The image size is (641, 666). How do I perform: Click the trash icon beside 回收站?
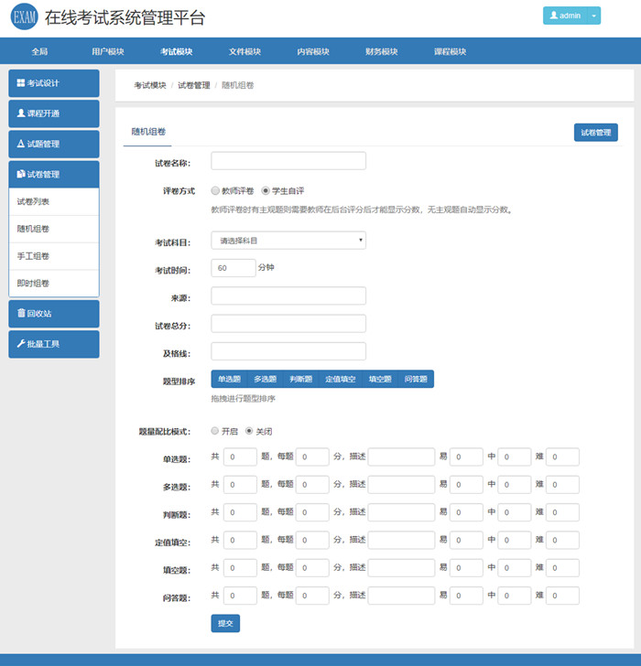[21, 313]
